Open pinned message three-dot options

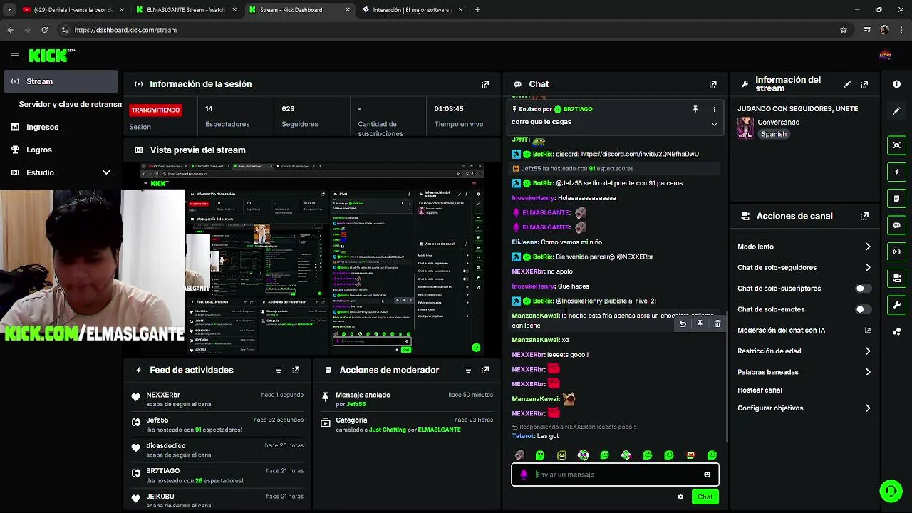click(x=714, y=109)
